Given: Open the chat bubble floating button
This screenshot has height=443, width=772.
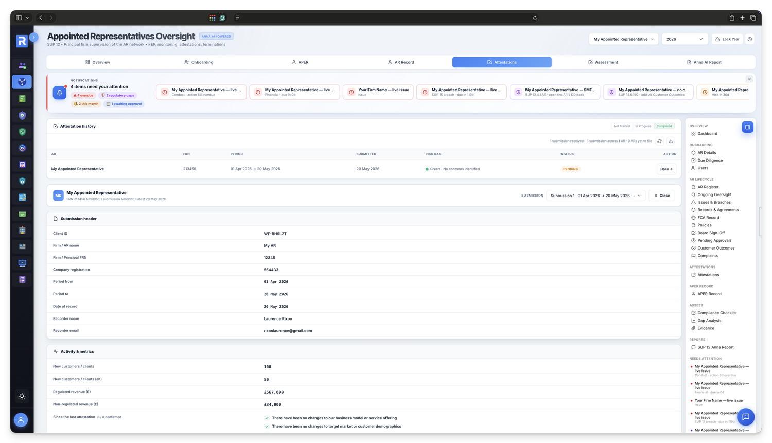Looking at the screenshot, I should tap(746, 417).
